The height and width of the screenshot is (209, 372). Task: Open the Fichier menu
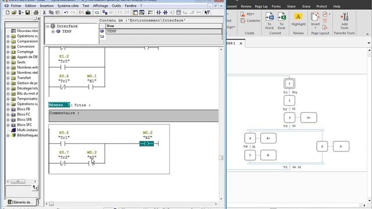(16, 6)
